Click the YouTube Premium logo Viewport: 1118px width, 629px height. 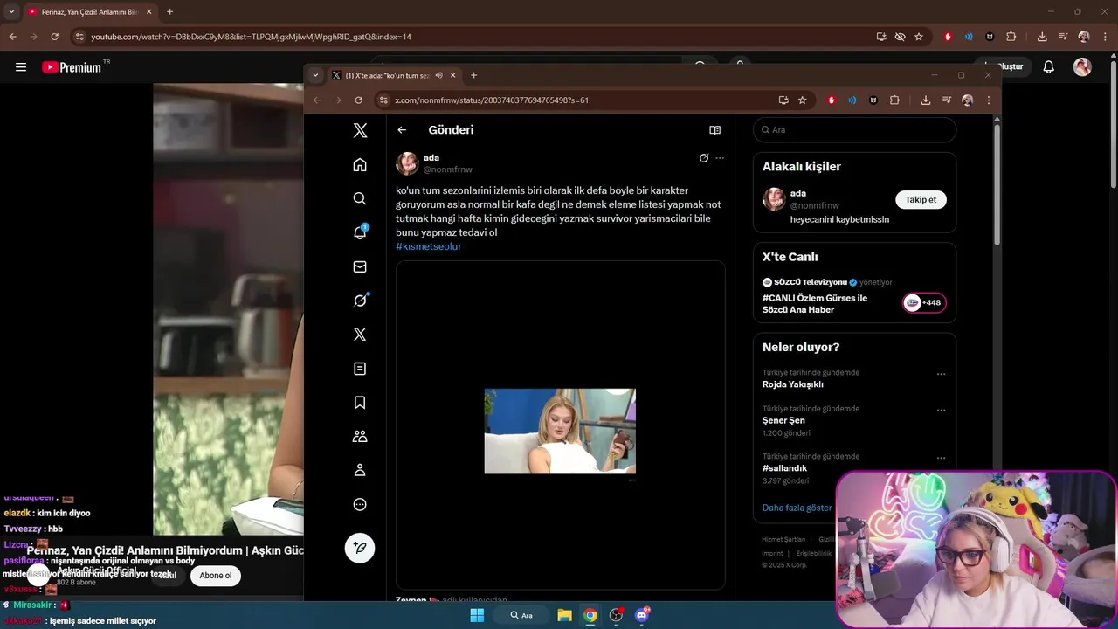tap(72, 67)
